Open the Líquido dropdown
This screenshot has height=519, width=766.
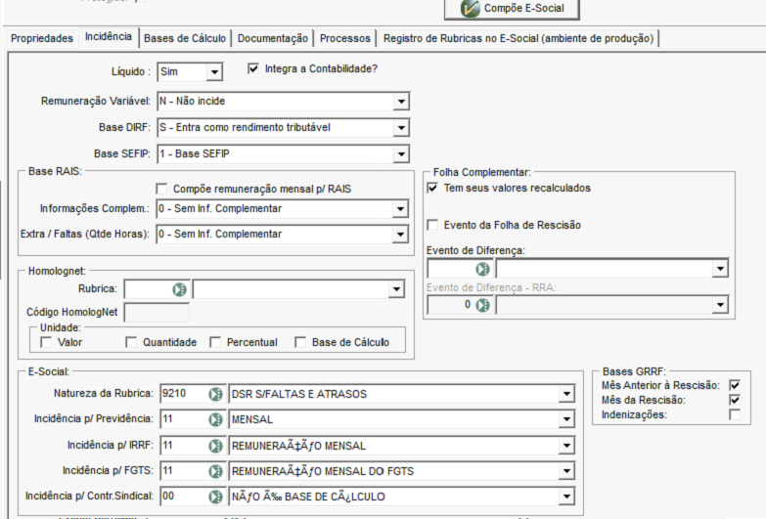pos(214,72)
